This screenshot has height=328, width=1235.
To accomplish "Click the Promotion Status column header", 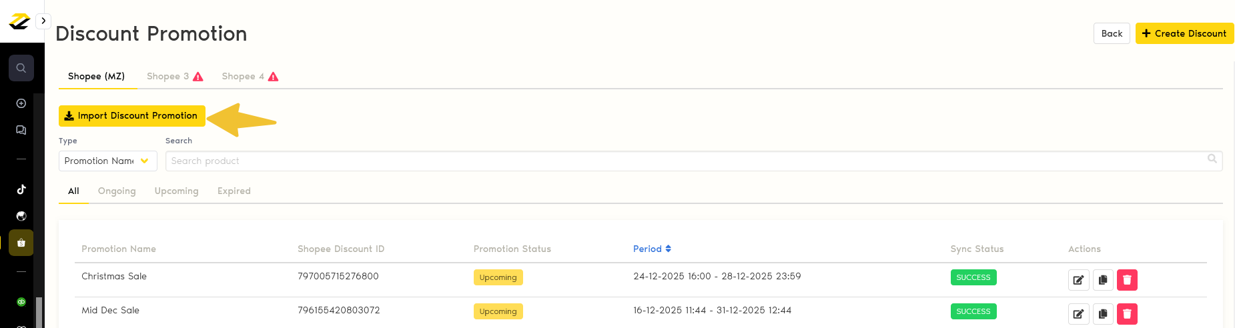I will coord(512,249).
